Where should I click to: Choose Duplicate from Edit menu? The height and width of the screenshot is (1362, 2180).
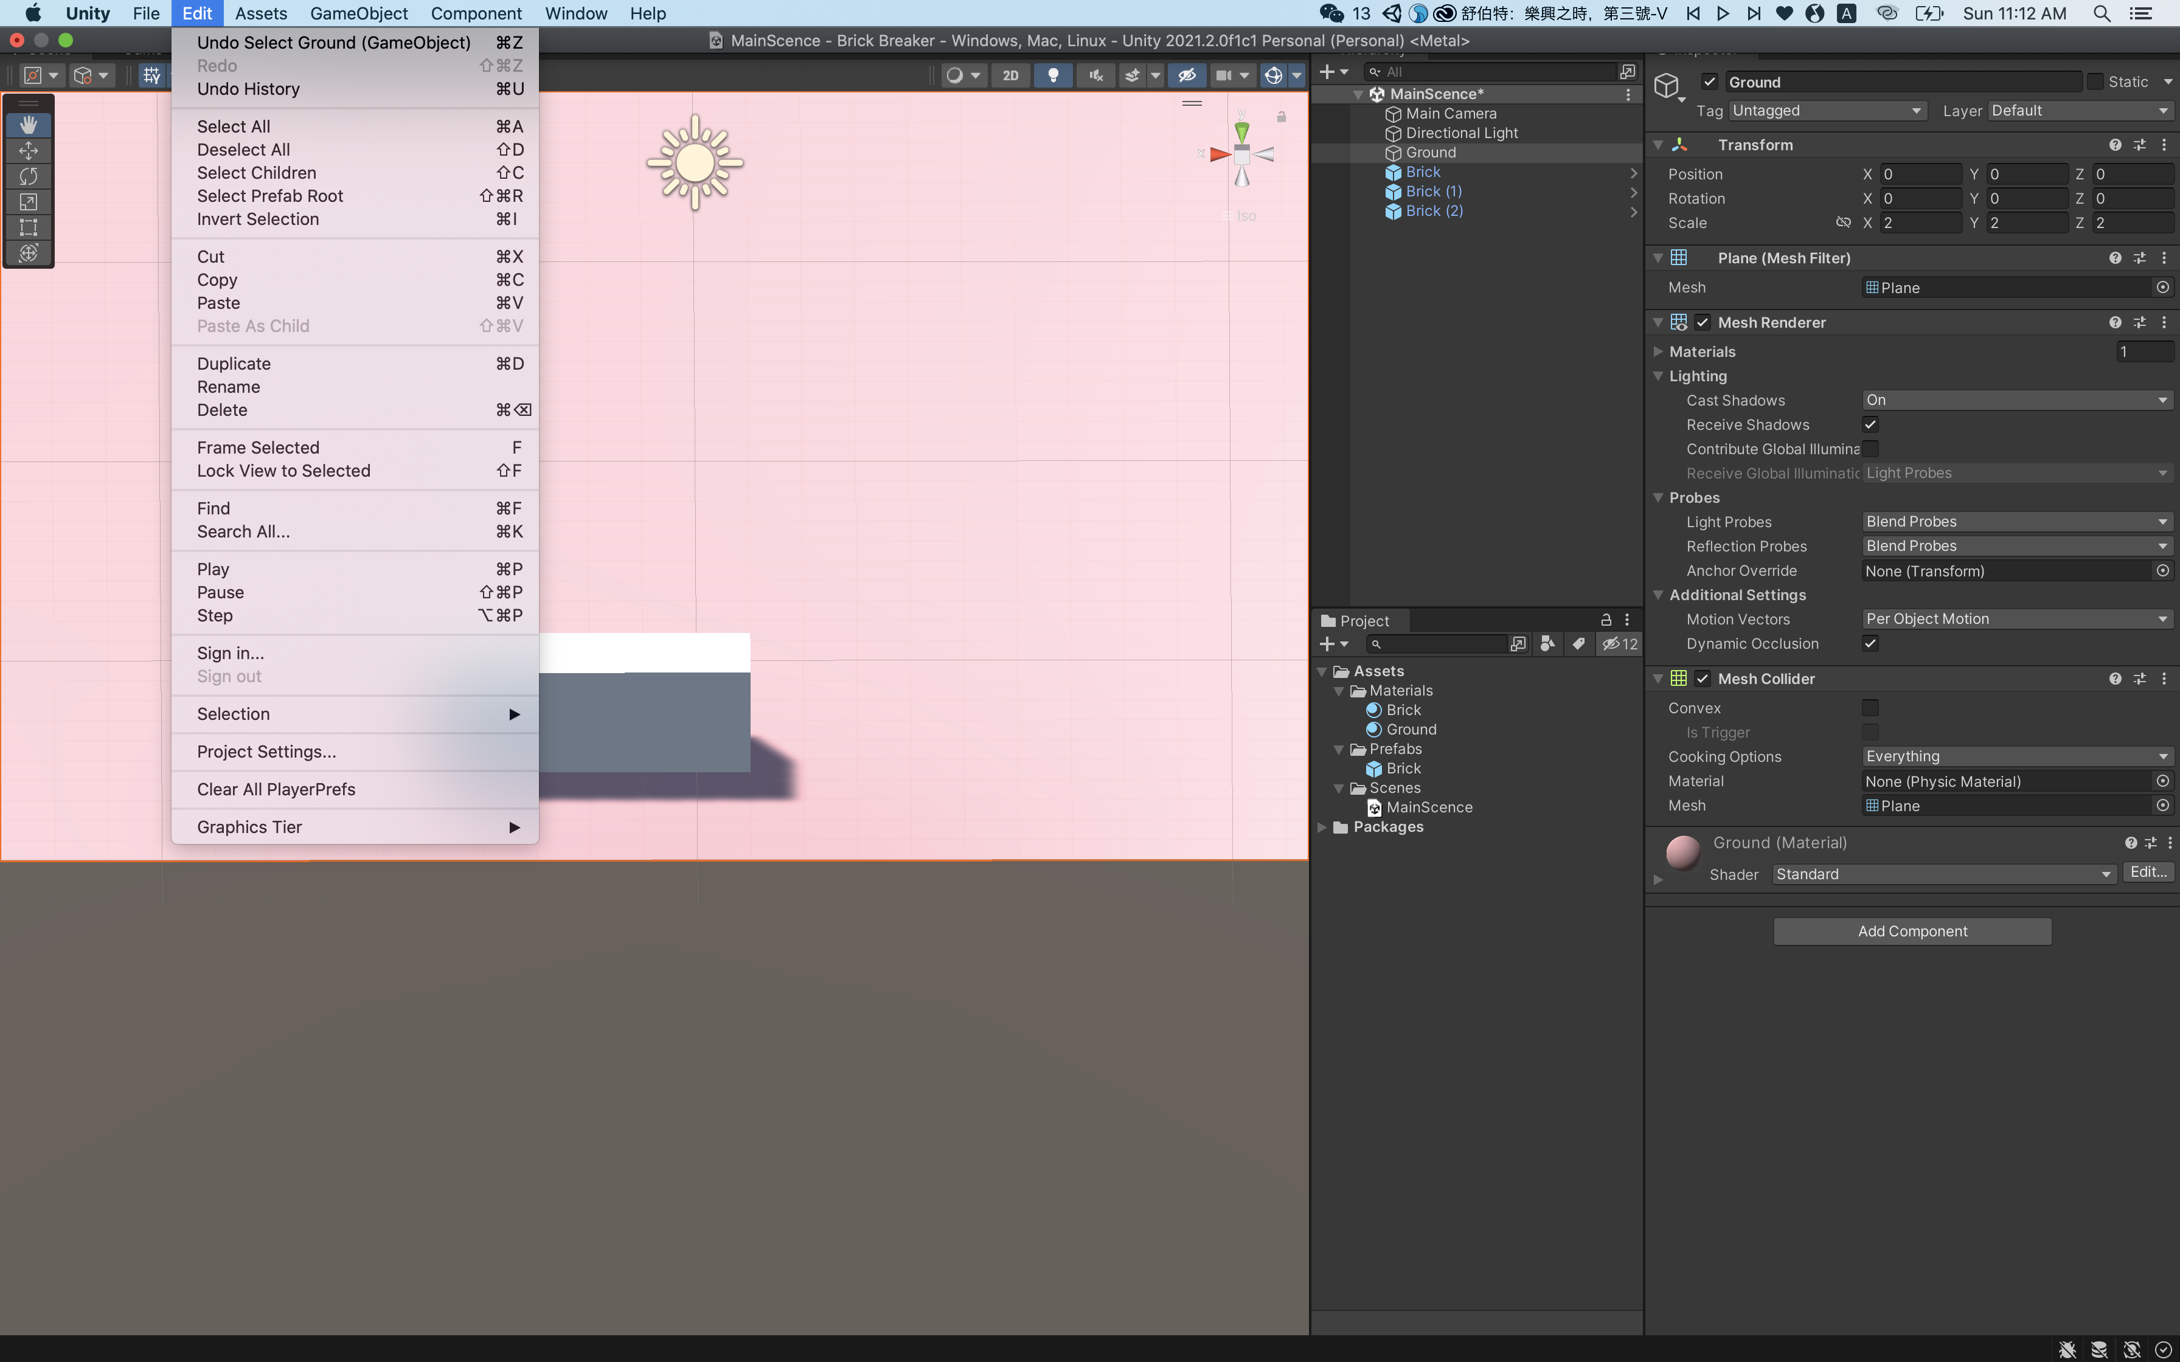coord(355,364)
